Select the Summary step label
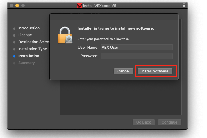 [26, 63]
